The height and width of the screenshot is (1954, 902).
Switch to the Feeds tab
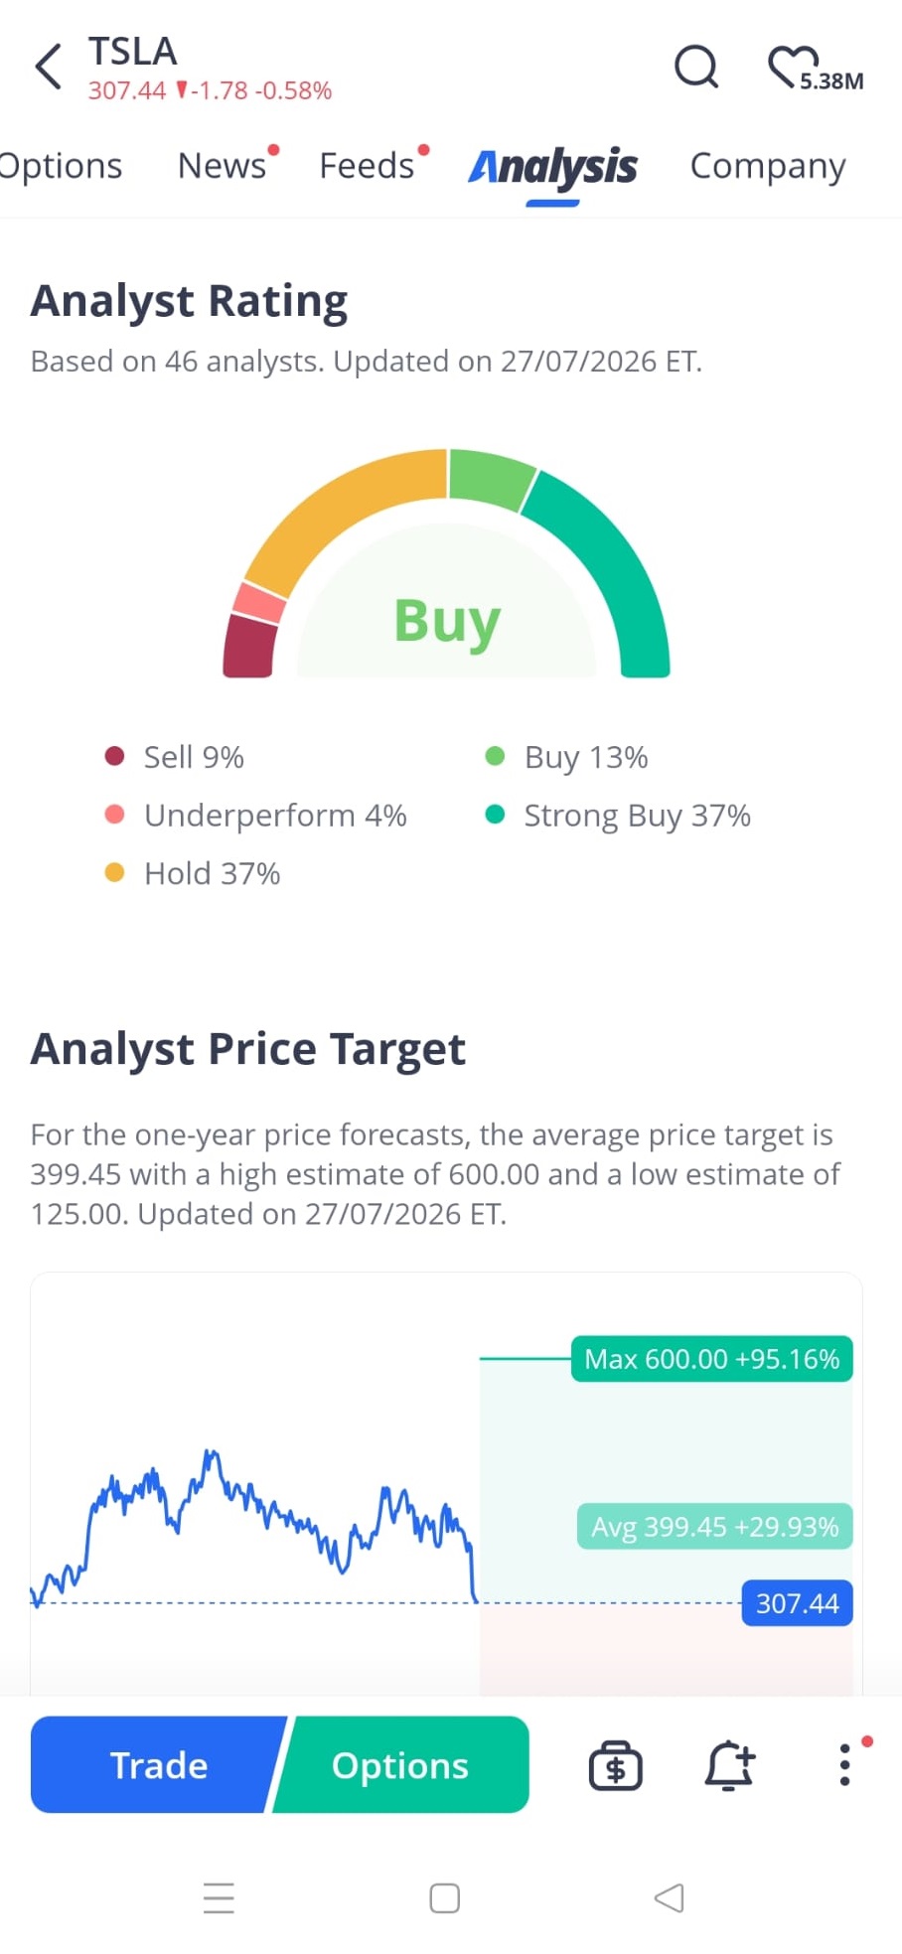point(368,166)
